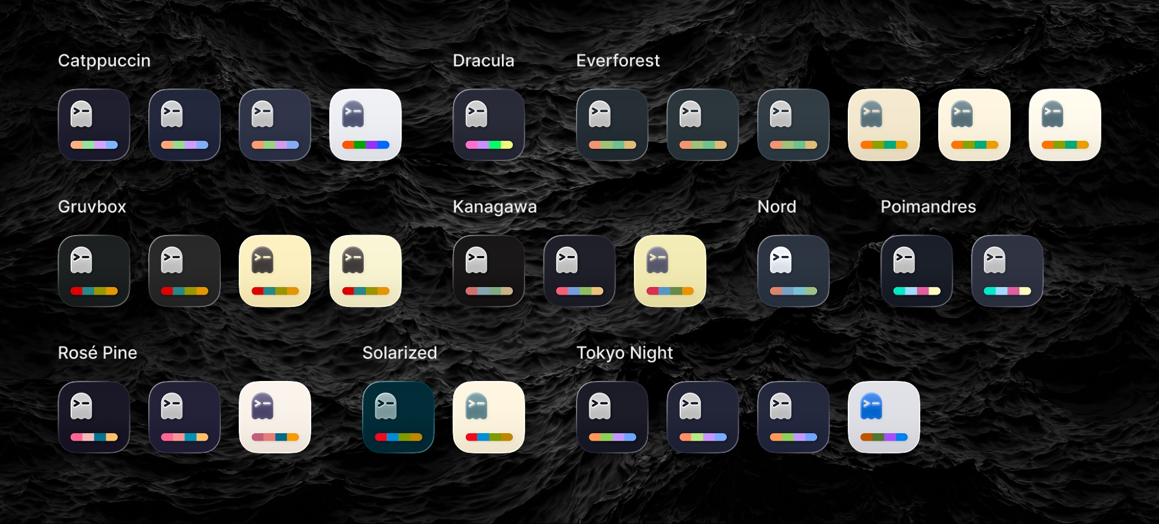Pick the black-background Kanagawa icon

pos(489,271)
